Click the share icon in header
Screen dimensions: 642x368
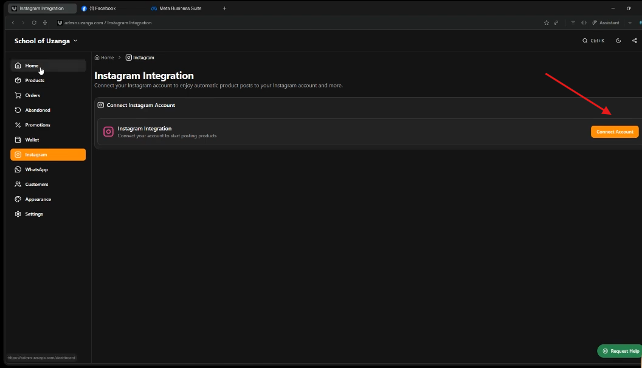pyautogui.click(x=634, y=41)
